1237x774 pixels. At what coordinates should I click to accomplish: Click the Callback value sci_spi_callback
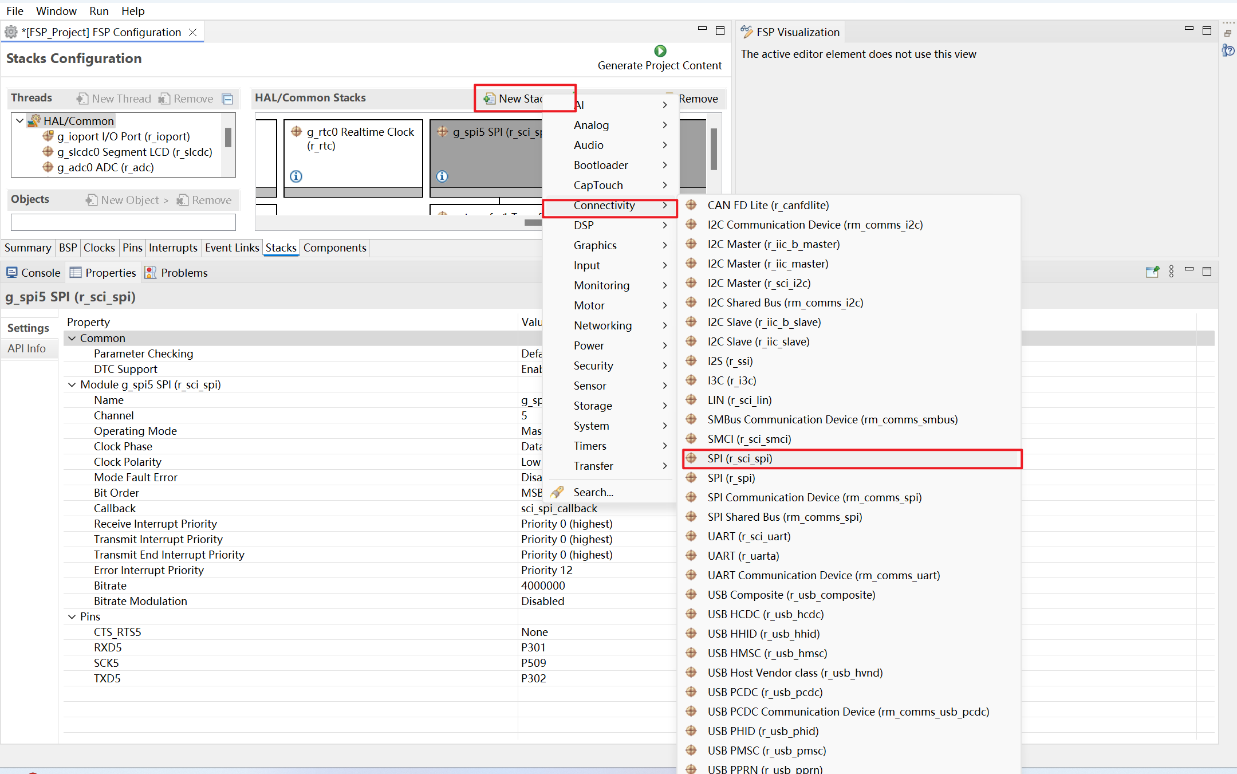click(559, 508)
